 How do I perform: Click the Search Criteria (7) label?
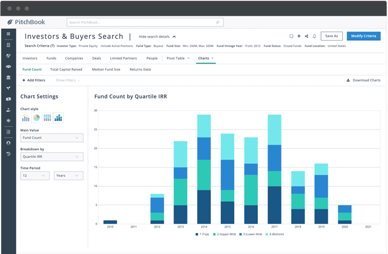click(x=39, y=46)
